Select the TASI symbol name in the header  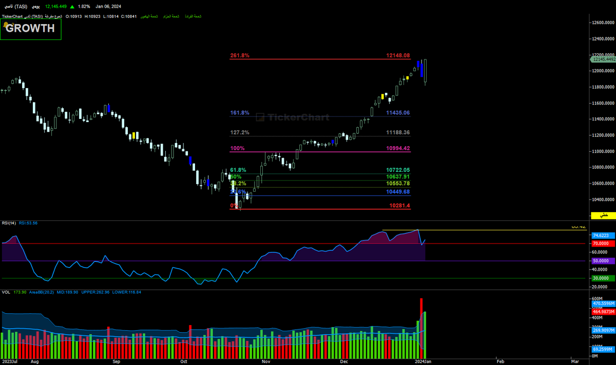pos(15,7)
